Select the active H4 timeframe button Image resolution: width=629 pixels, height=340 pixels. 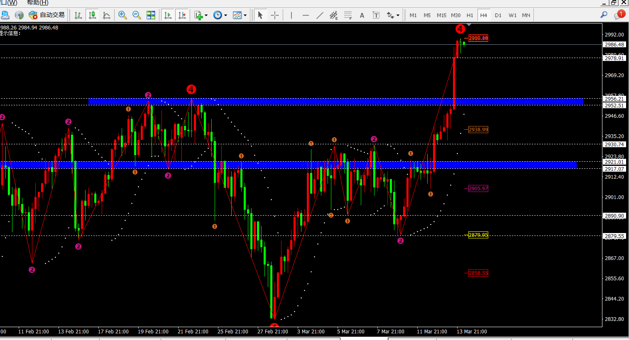tap(484, 15)
